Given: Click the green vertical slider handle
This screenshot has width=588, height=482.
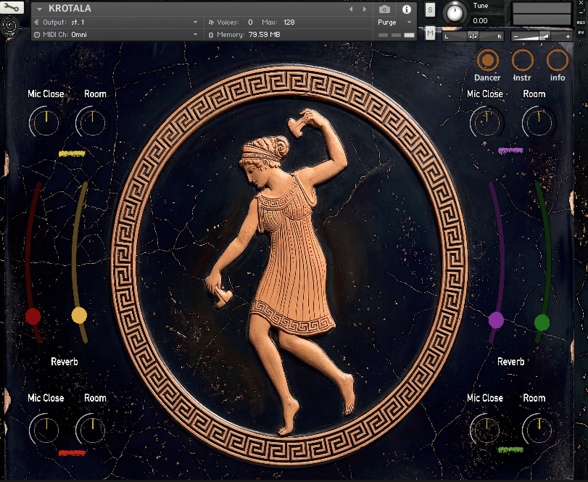Looking at the screenshot, I should (x=542, y=323).
